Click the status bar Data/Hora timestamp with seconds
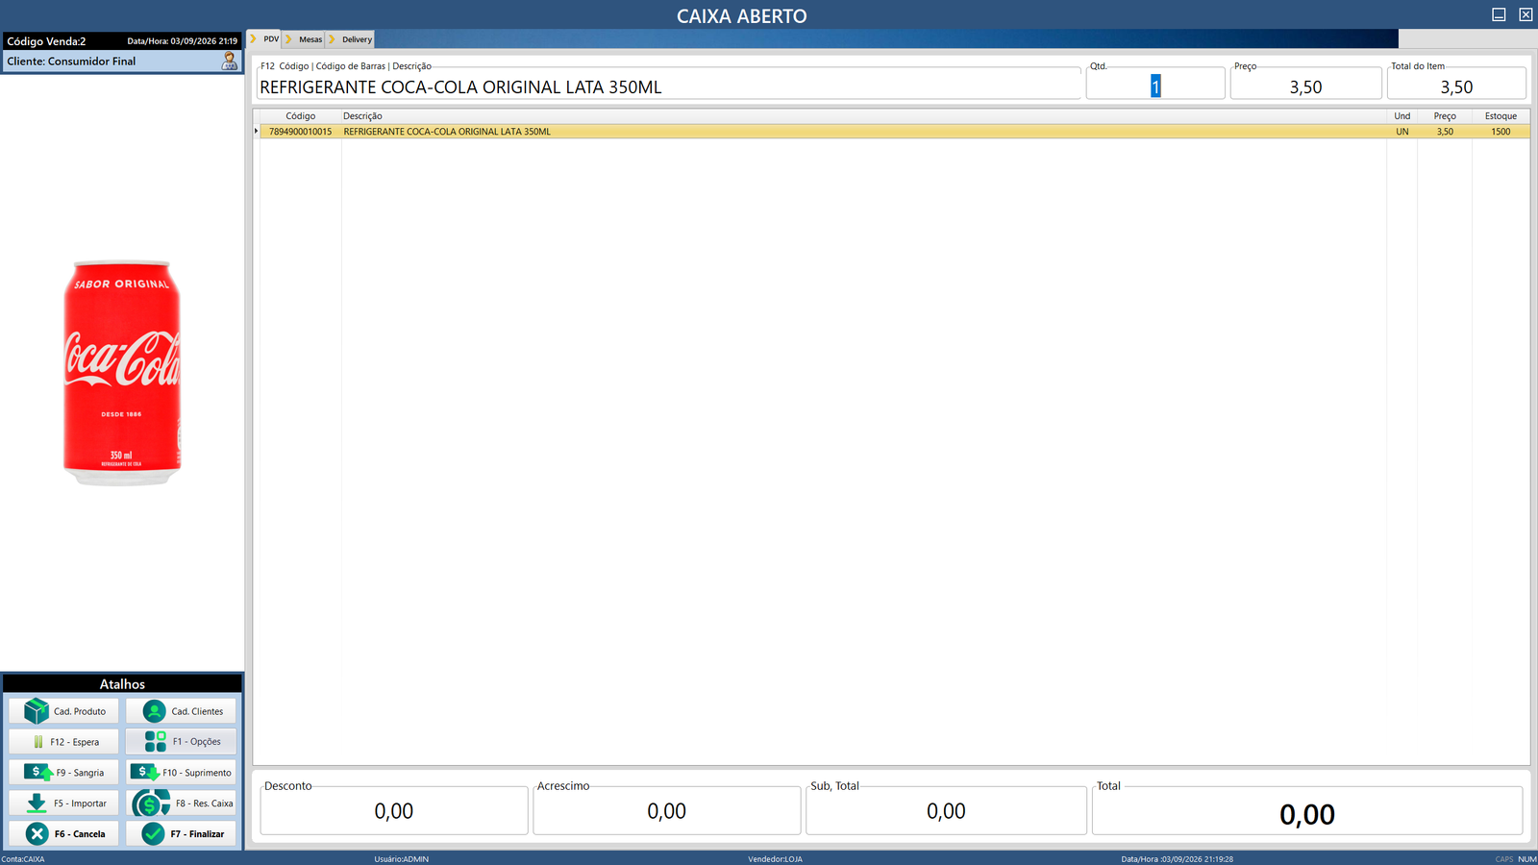This screenshot has height=865, width=1538. pos(1177,859)
